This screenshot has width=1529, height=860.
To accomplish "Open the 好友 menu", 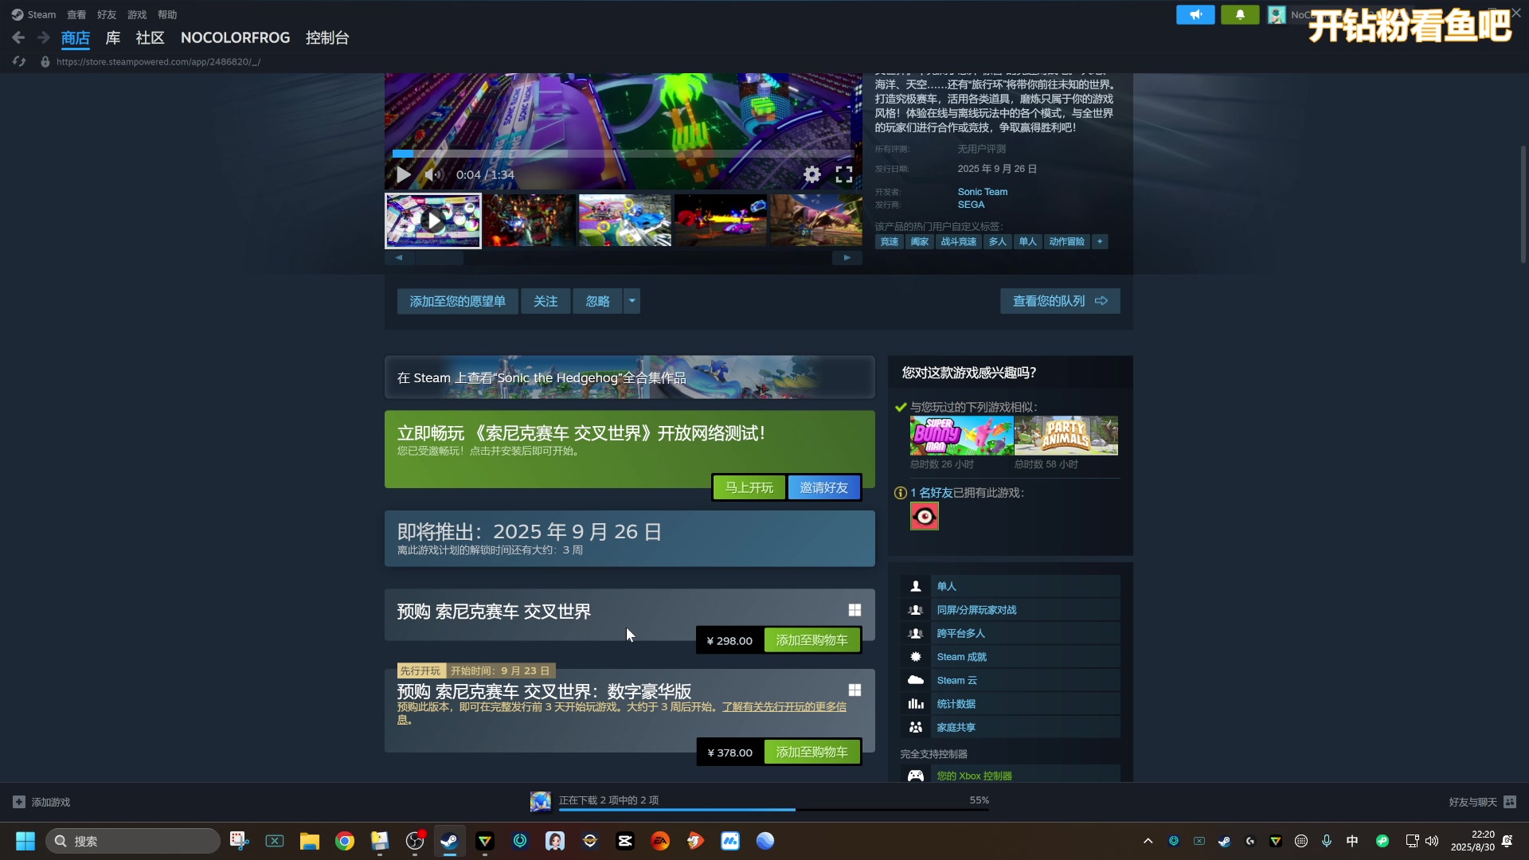I will [107, 14].
